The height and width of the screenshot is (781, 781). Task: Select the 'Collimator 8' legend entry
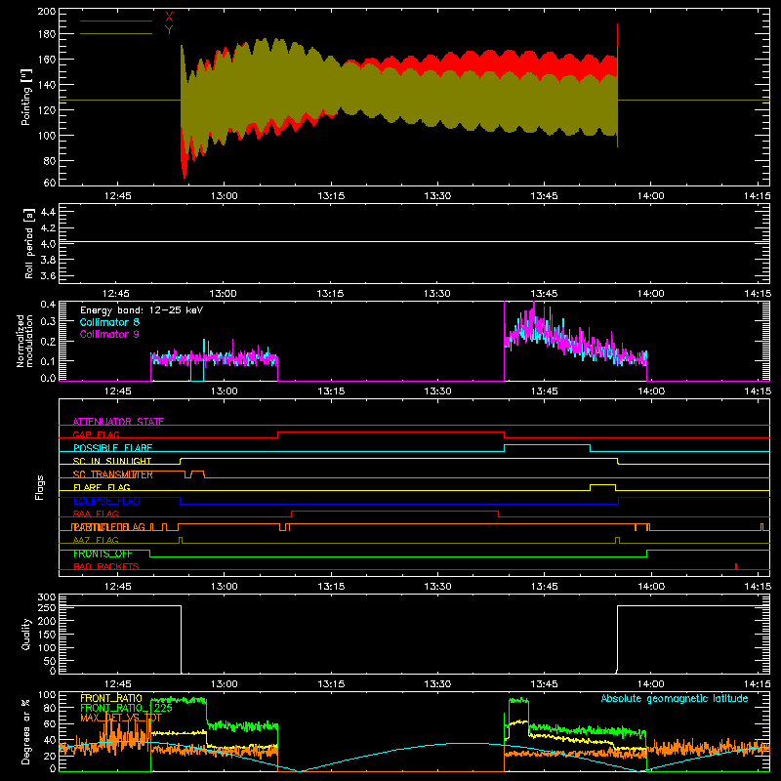(x=109, y=322)
